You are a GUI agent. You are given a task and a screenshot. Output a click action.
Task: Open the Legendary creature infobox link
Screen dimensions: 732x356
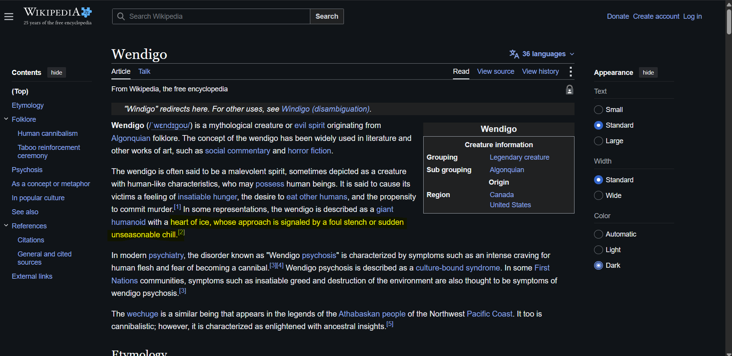click(519, 157)
